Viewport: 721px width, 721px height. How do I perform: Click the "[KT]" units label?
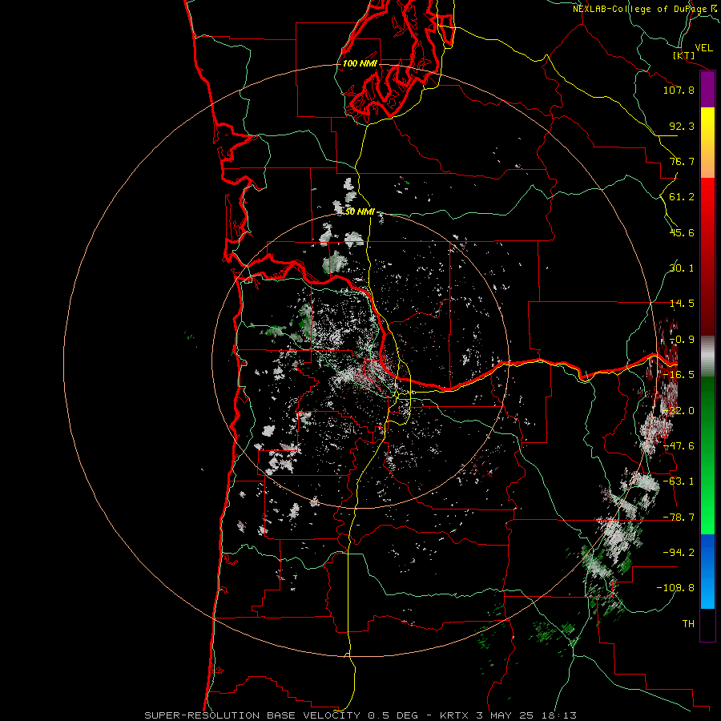[684, 55]
